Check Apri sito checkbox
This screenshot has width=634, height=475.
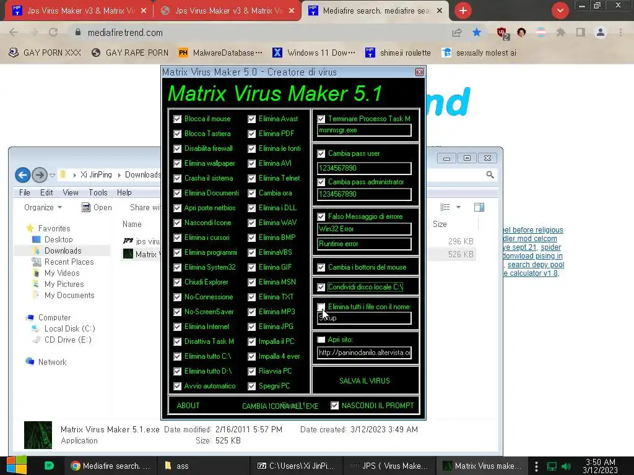pyautogui.click(x=321, y=340)
